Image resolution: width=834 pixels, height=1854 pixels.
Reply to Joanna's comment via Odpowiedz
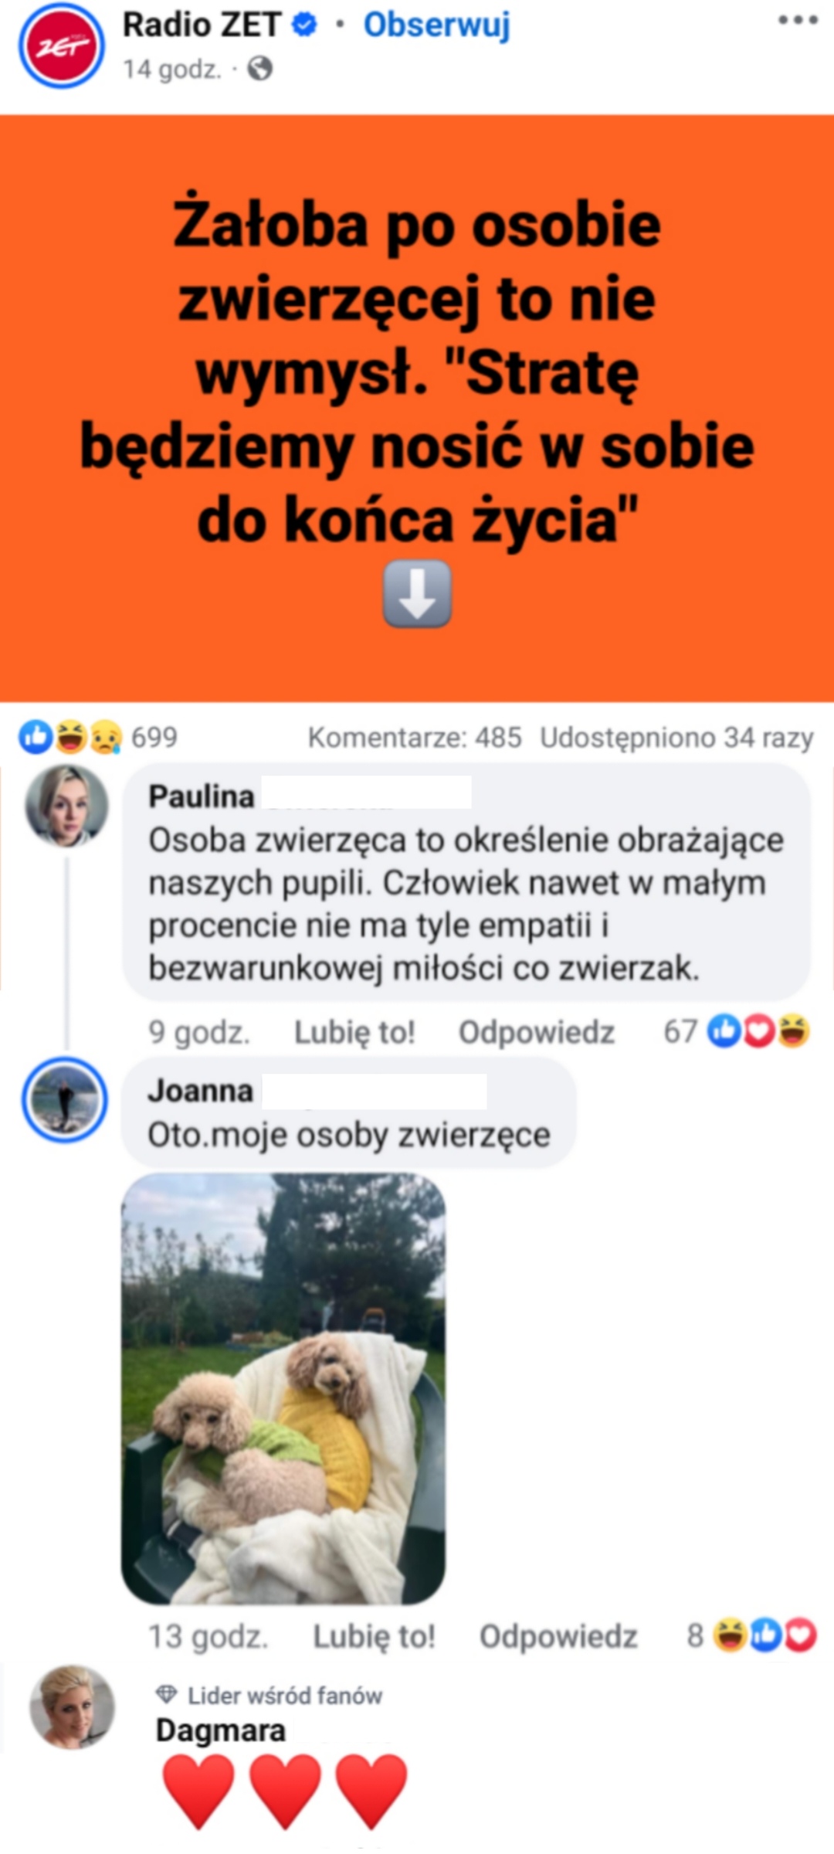click(558, 1636)
